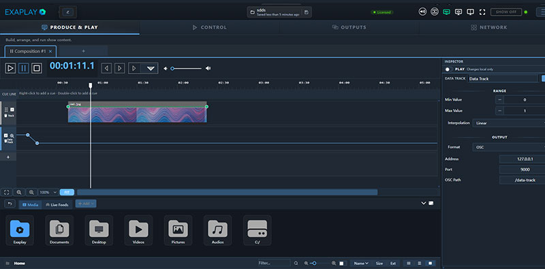
Task: Open the Audios folder
Action: coord(217,230)
